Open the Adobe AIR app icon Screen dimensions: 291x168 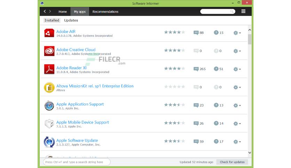pyautogui.click(x=49, y=33)
